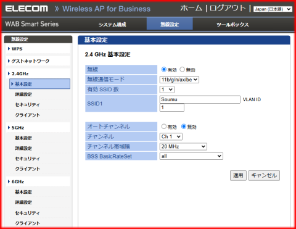Click the WAB Smart Series text
The height and width of the screenshot is (229, 296).
(32, 24)
